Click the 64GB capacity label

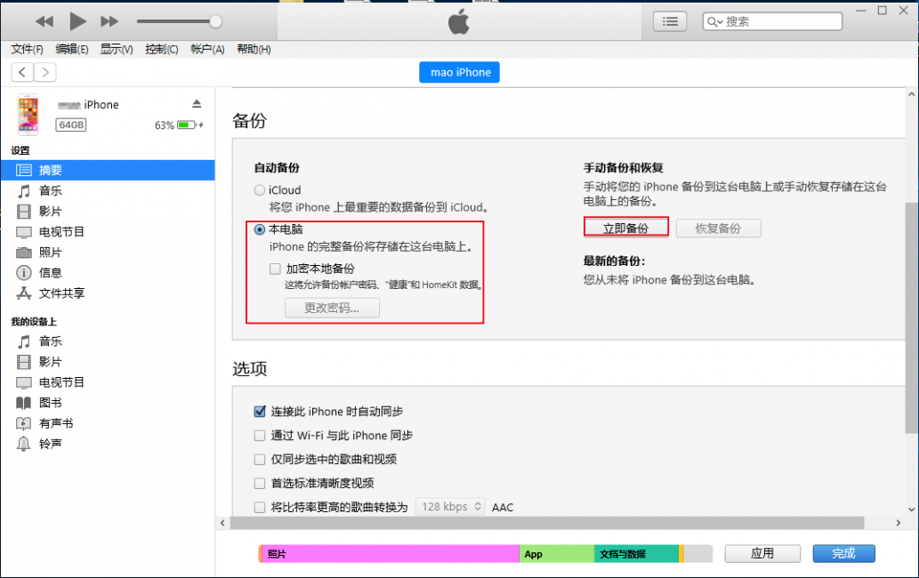point(71,124)
